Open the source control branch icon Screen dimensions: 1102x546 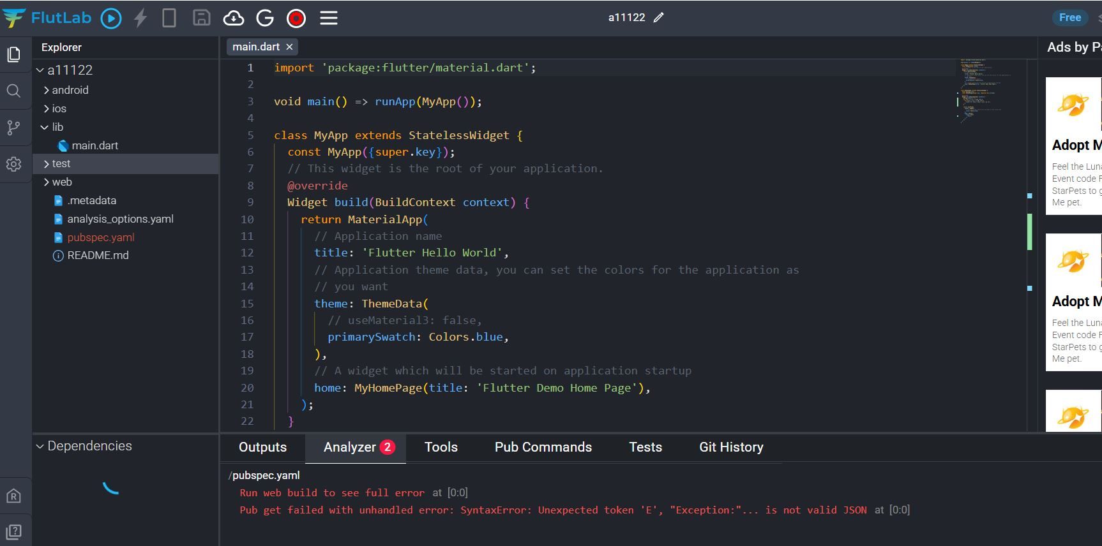13,128
